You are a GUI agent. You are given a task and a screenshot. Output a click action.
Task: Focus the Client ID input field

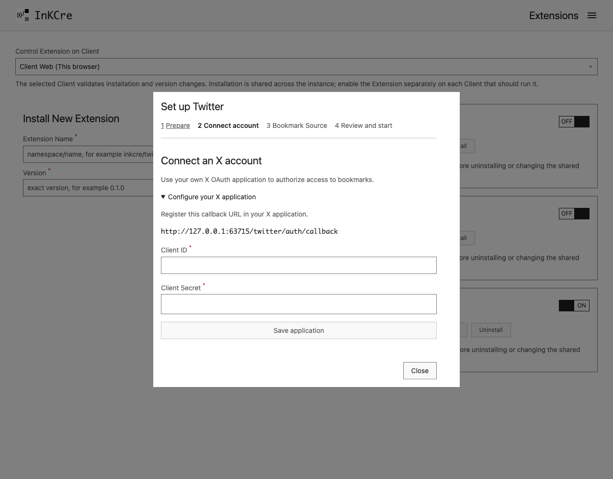[x=299, y=265]
